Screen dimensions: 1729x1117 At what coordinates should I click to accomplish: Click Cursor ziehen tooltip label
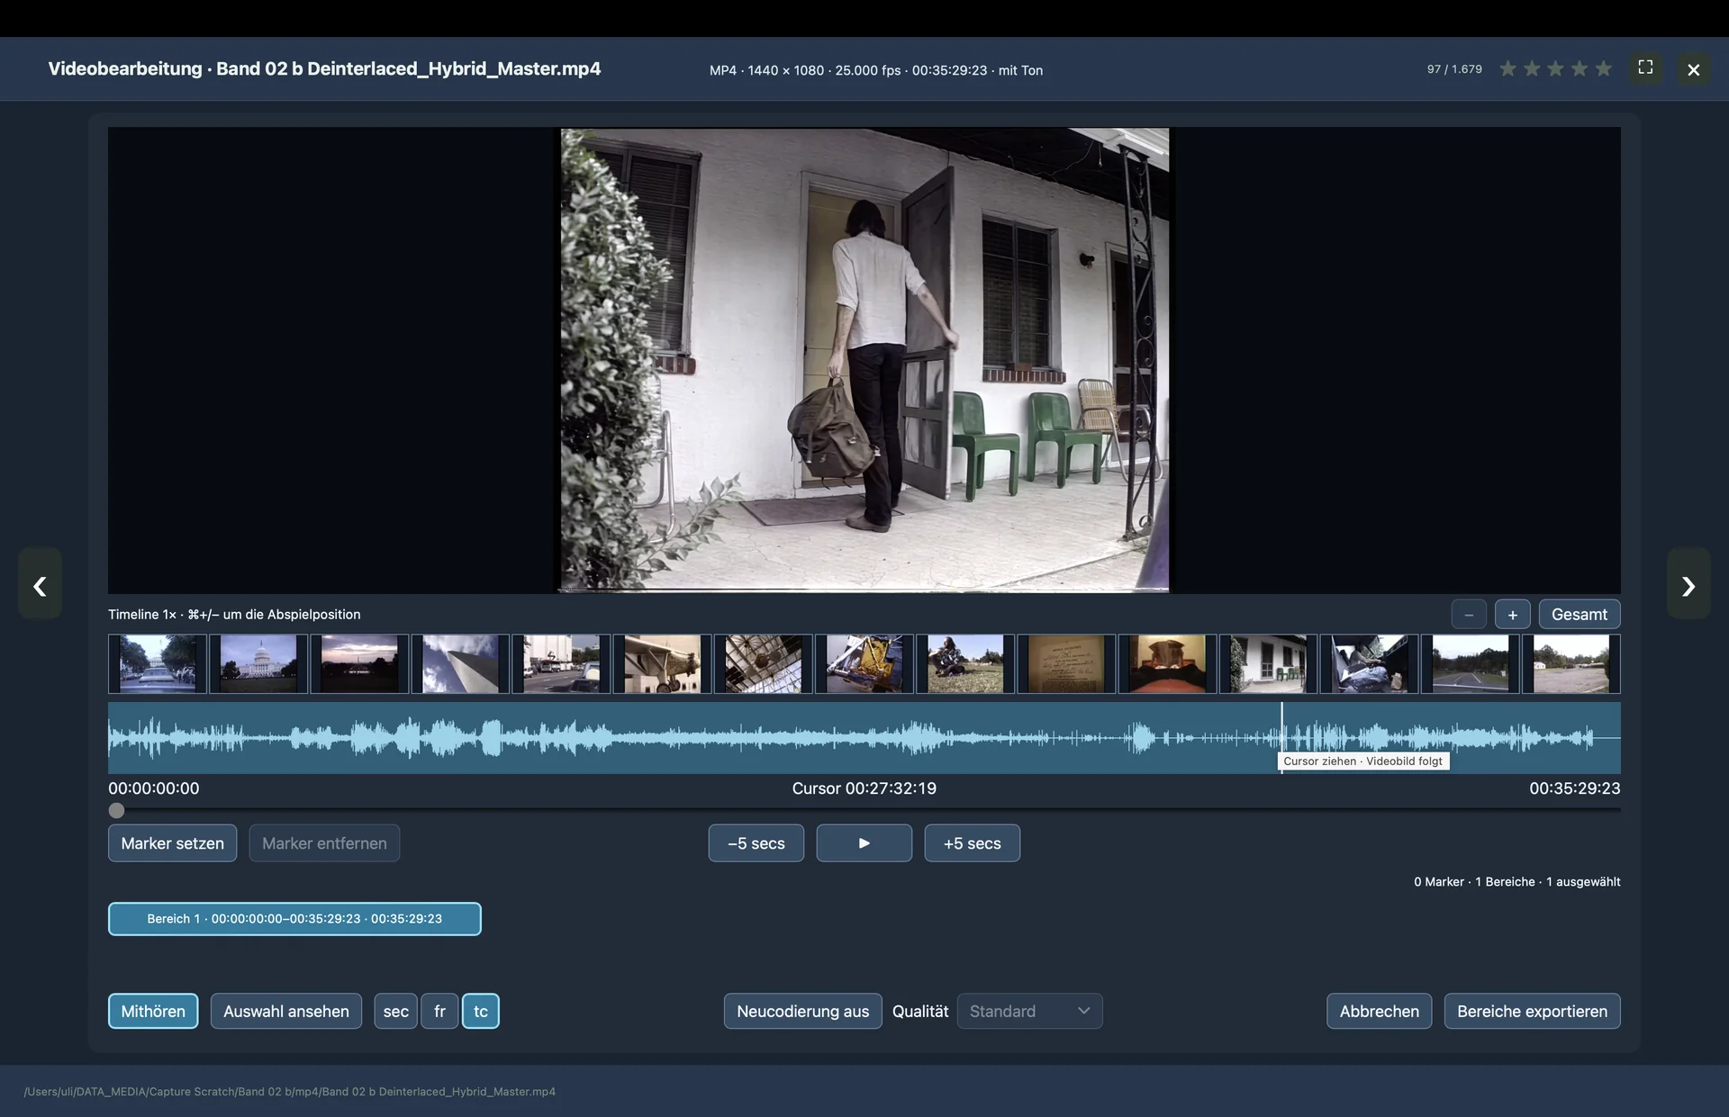pos(1362,761)
